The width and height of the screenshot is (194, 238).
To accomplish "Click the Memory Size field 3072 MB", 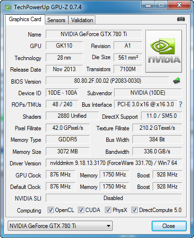I will 67,151.
